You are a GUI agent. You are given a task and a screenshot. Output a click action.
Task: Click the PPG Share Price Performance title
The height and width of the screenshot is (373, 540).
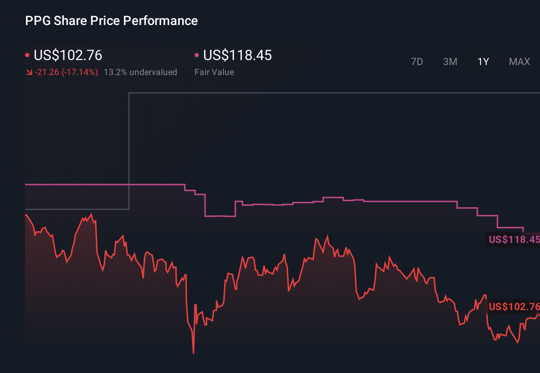(x=111, y=21)
